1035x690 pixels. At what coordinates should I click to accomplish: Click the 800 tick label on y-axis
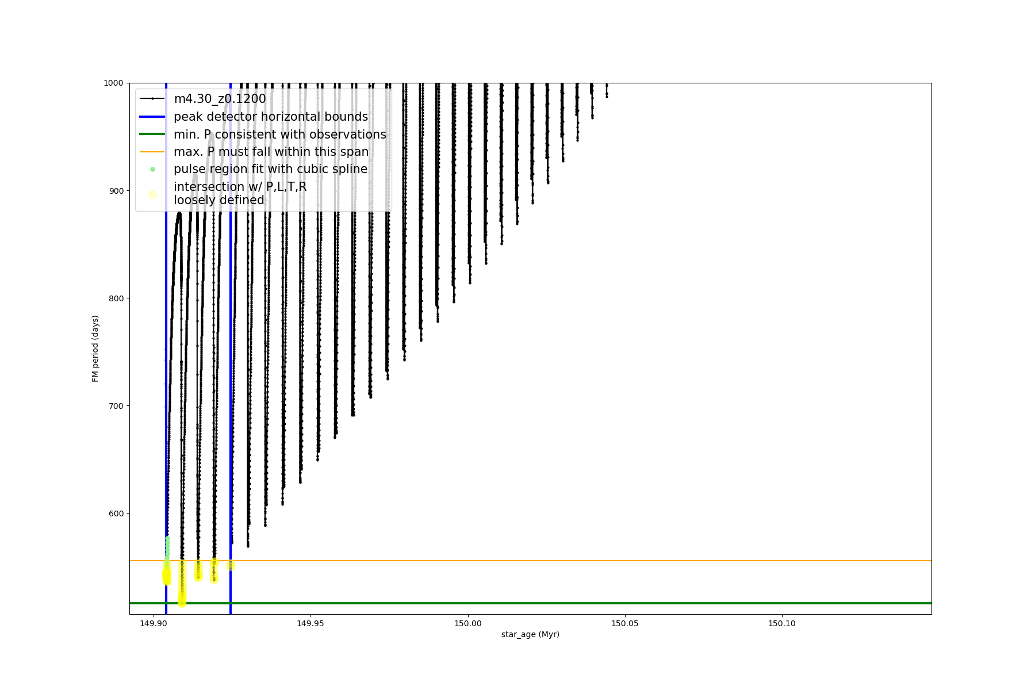click(117, 298)
